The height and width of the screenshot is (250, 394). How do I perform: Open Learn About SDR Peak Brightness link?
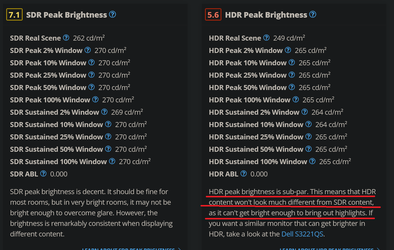[x=131, y=249]
